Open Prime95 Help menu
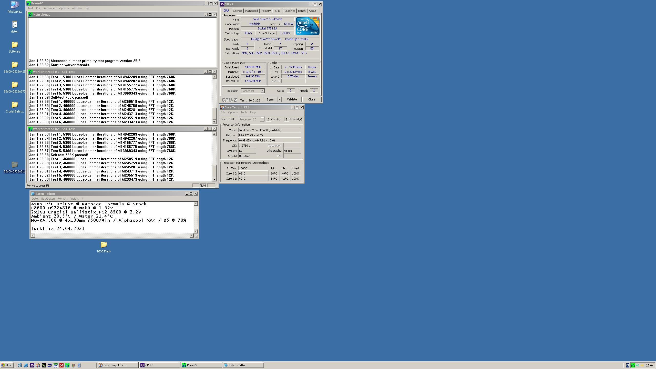Image resolution: width=656 pixels, height=369 pixels. 87,8
